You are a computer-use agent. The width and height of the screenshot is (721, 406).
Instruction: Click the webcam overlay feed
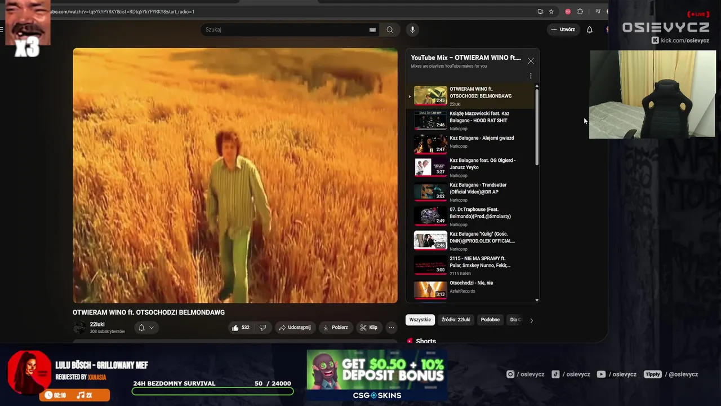(652, 94)
